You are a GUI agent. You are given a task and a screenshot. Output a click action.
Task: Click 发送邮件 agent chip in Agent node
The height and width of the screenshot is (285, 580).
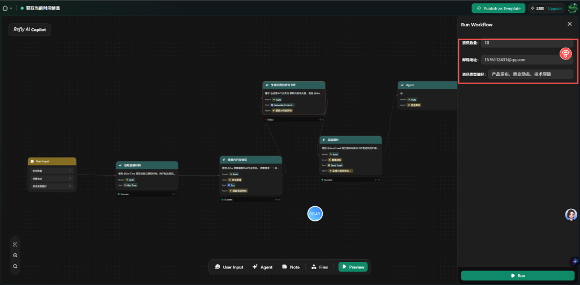tap(415, 105)
